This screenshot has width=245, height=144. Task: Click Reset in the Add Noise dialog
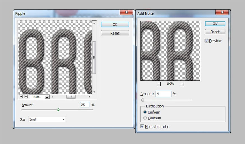pyautogui.click(x=215, y=32)
